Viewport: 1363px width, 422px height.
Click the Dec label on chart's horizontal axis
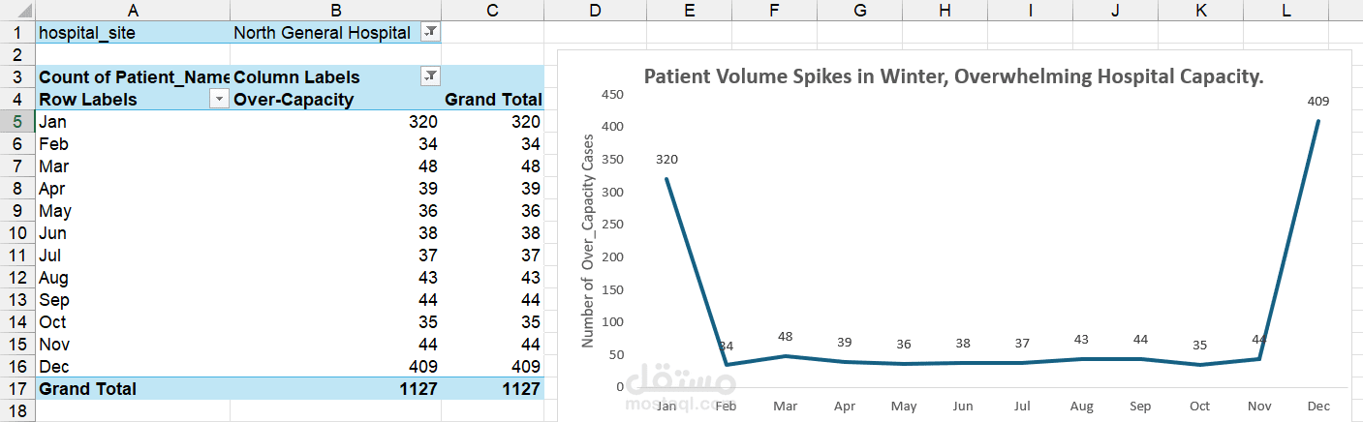click(1317, 406)
